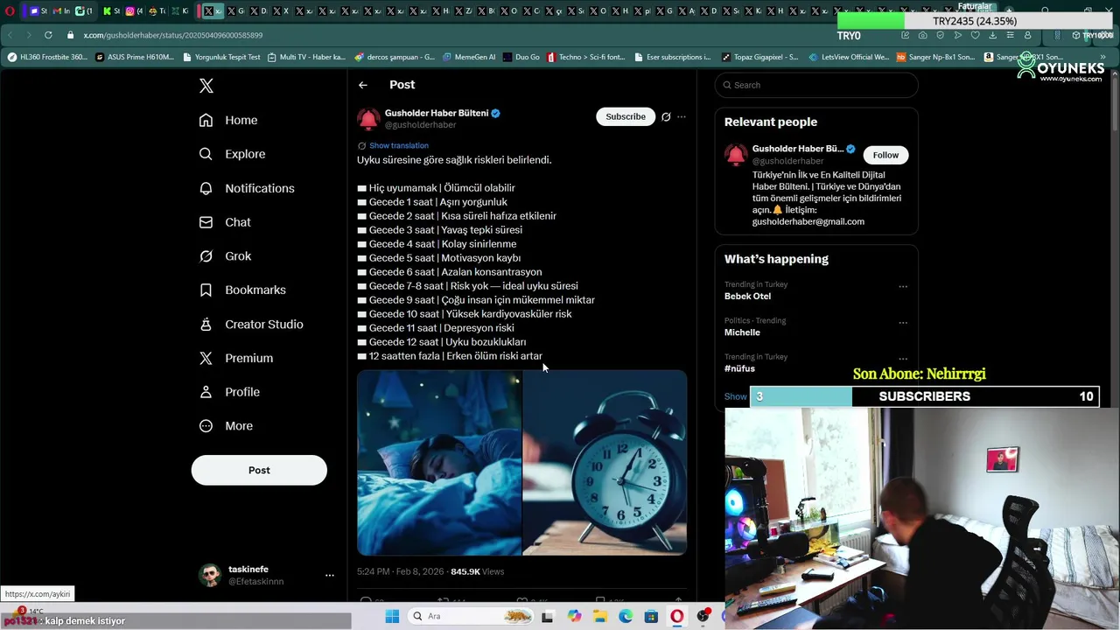This screenshot has width=1120, height=630.
Task: Open Creator Studio
Action: [x=250, y=324]
